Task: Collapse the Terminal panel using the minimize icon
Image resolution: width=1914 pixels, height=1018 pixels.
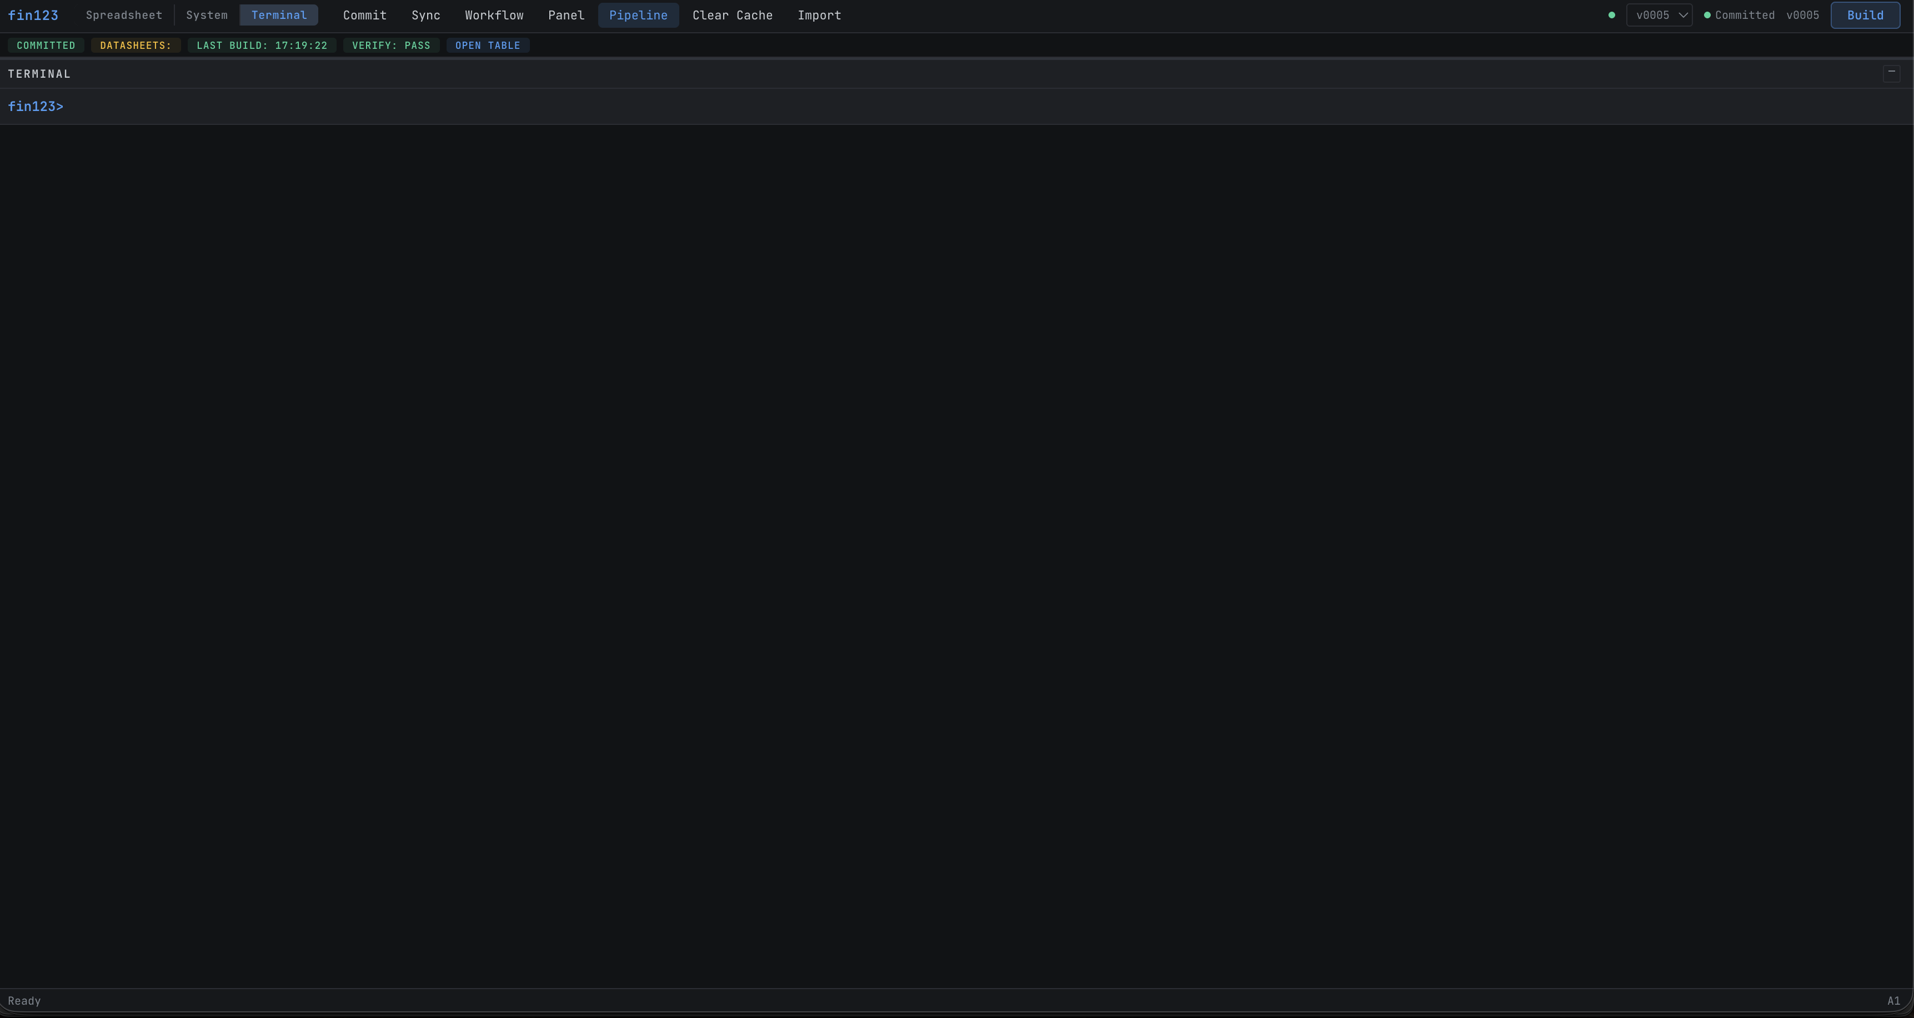Action: tap(1892, 72)
